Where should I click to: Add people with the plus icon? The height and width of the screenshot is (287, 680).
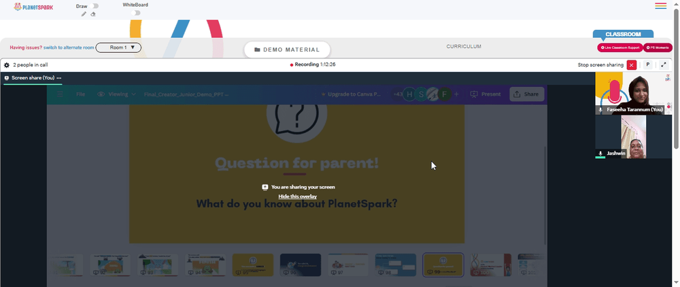(x=456, y=94)
